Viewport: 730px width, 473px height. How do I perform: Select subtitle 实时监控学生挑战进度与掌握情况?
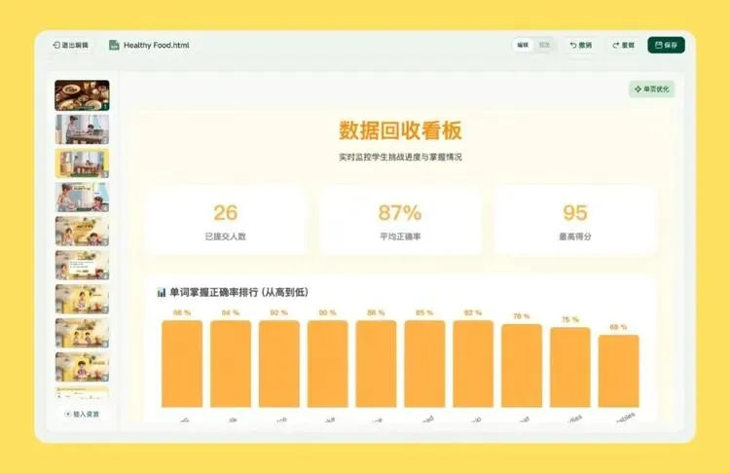400,157
